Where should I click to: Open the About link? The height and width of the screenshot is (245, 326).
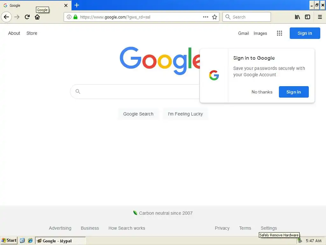[14, 33]
